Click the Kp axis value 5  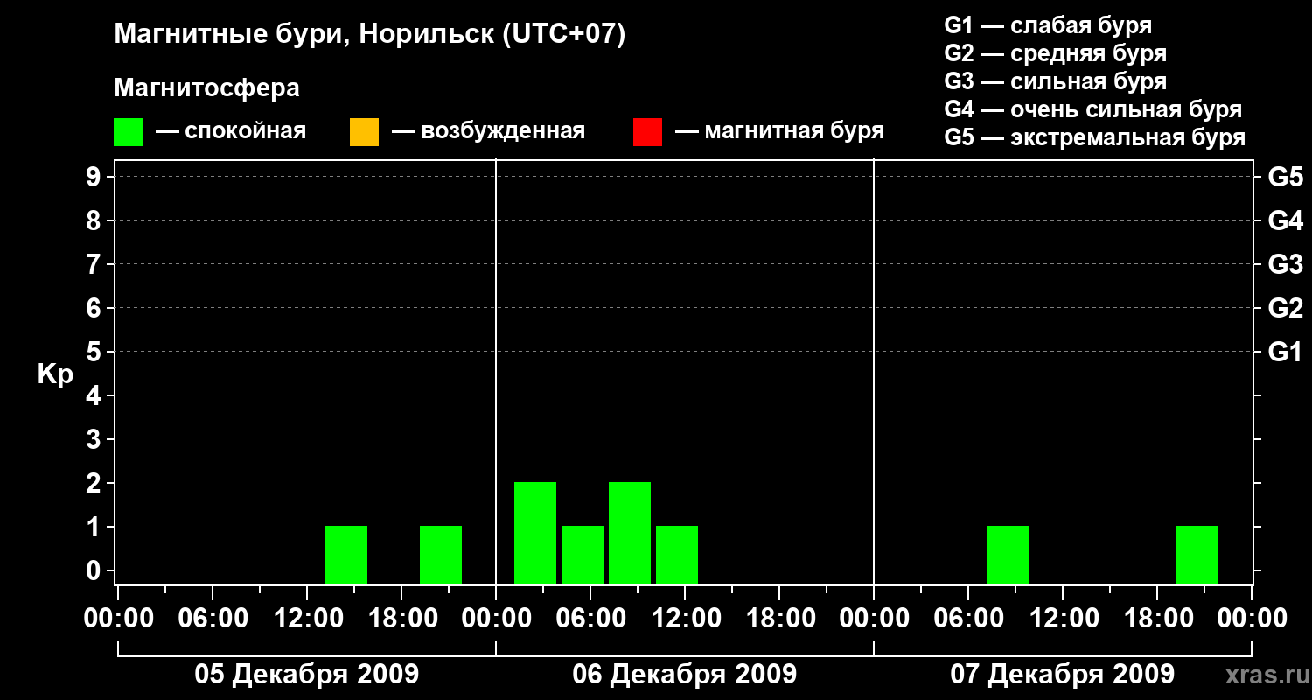tap(95, 352)
